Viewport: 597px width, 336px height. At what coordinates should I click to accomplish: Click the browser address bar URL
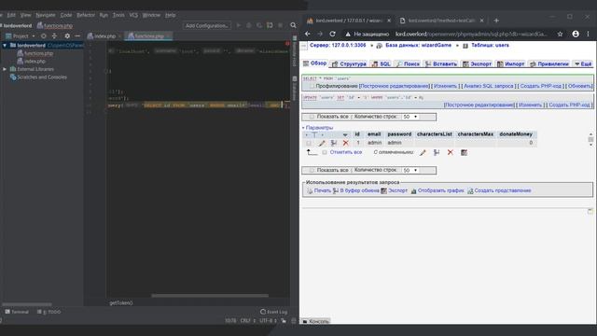[x=470, y=34]
